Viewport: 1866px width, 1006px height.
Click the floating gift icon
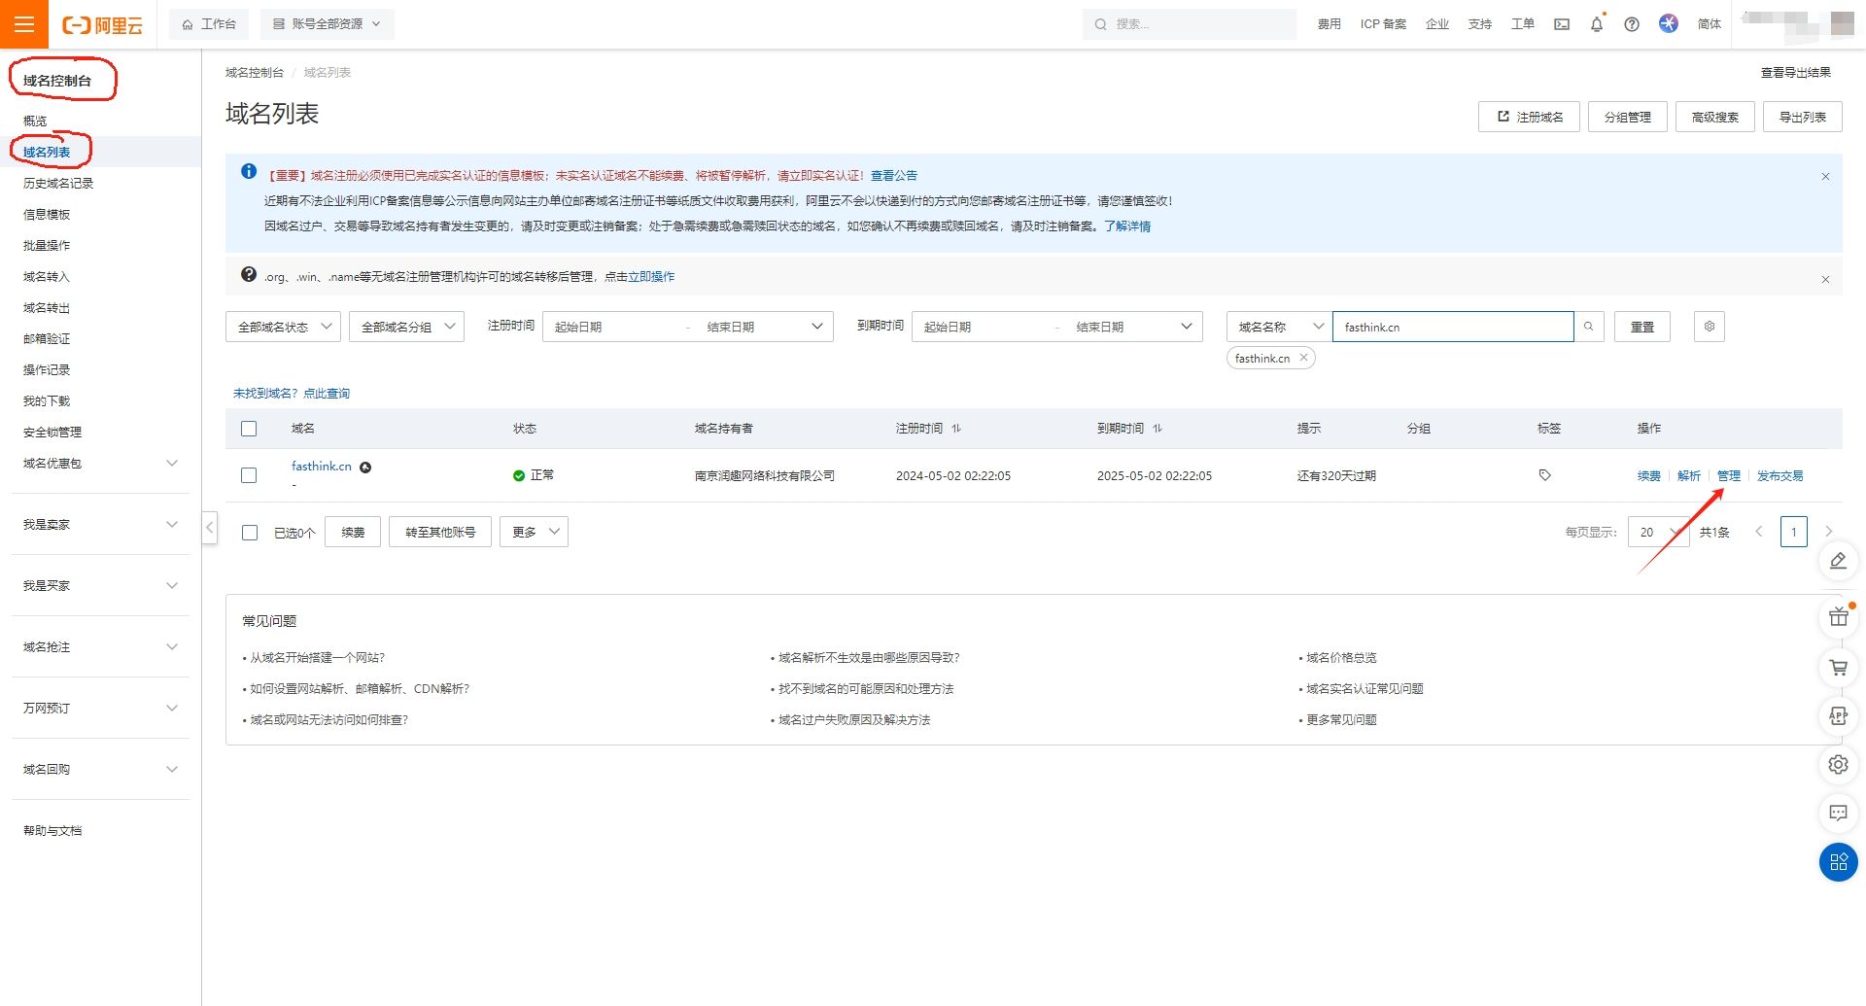pos(1838,617)
